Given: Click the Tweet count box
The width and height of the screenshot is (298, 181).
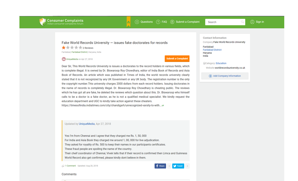Looking at the screenshot, I should tap(187, 166).
